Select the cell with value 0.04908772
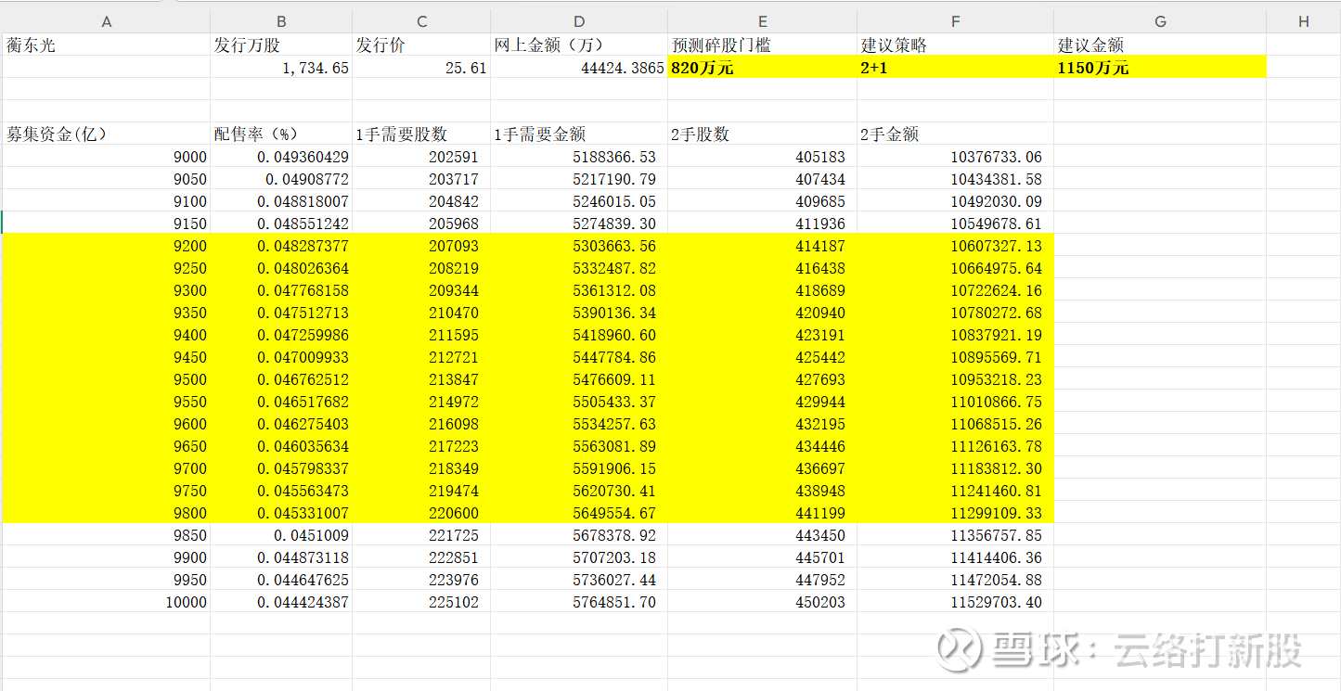 (281, 179)
